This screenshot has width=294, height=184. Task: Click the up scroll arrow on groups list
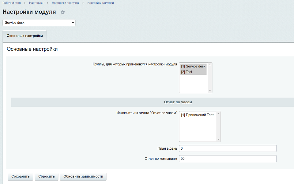pyautogui.click(x=209, y=64)
